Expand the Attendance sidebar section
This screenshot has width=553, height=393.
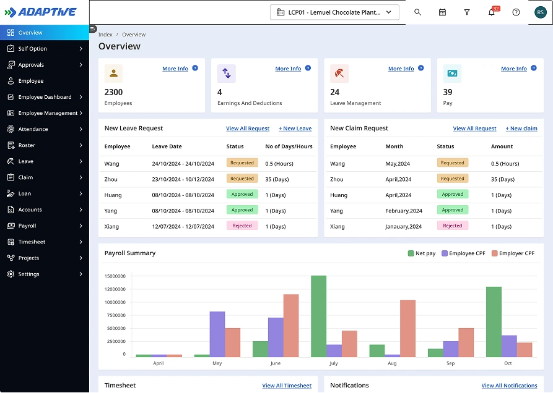pyautogui.click(x=45, y=129)
